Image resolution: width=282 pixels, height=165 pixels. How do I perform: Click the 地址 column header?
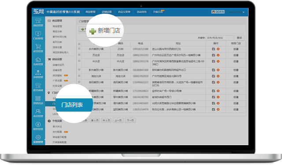click(178, 43)
